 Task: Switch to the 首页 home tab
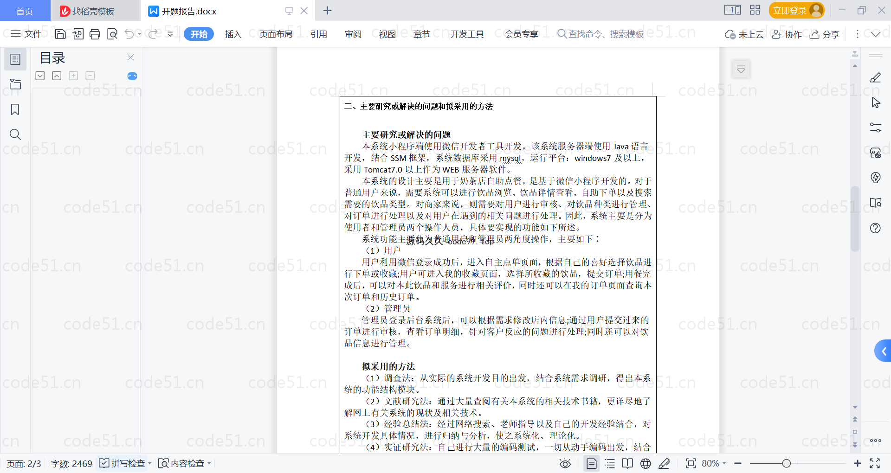click(x=25, y=11)
